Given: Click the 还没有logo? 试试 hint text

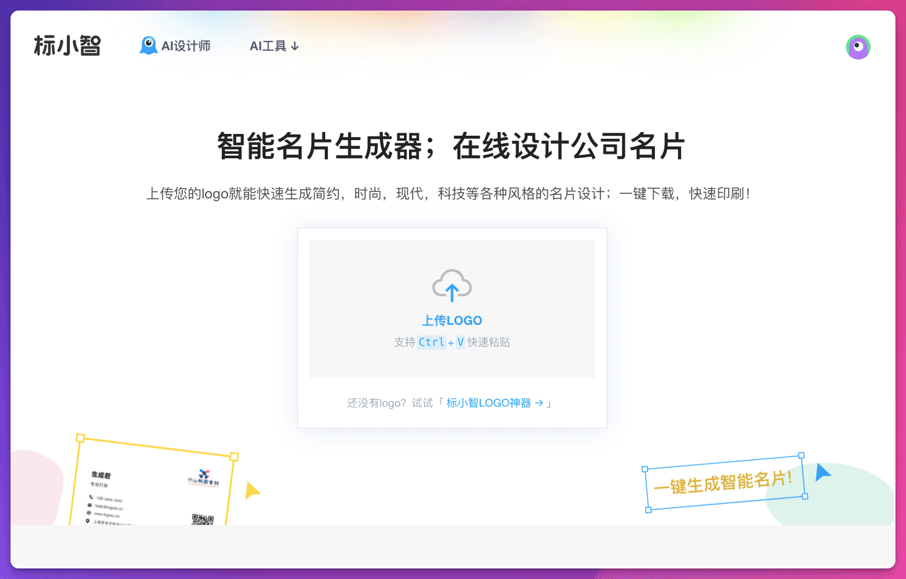Looking at the screenshot, I should [390, 403].
